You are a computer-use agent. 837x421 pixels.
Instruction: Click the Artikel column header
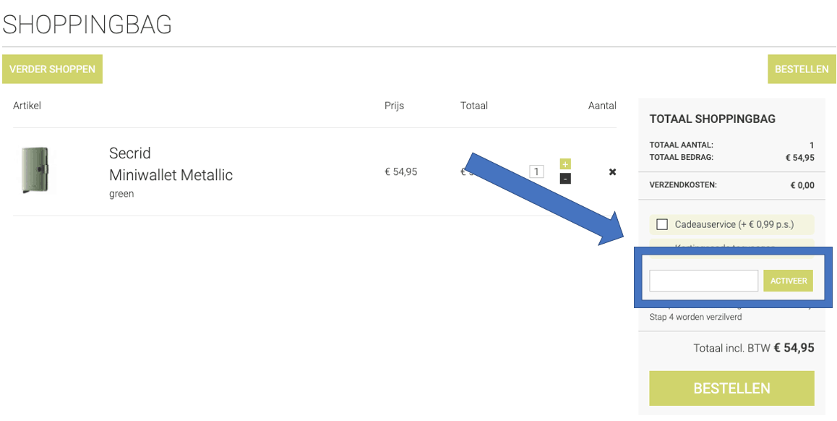27,106
